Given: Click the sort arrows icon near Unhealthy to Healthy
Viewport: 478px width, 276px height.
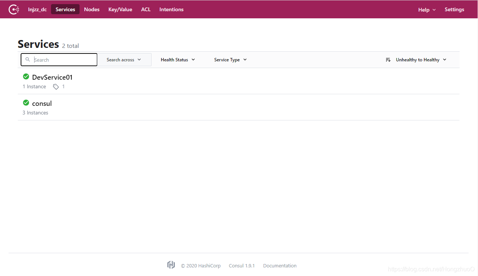Looking at the screenshot, I should tap(388, 59).
